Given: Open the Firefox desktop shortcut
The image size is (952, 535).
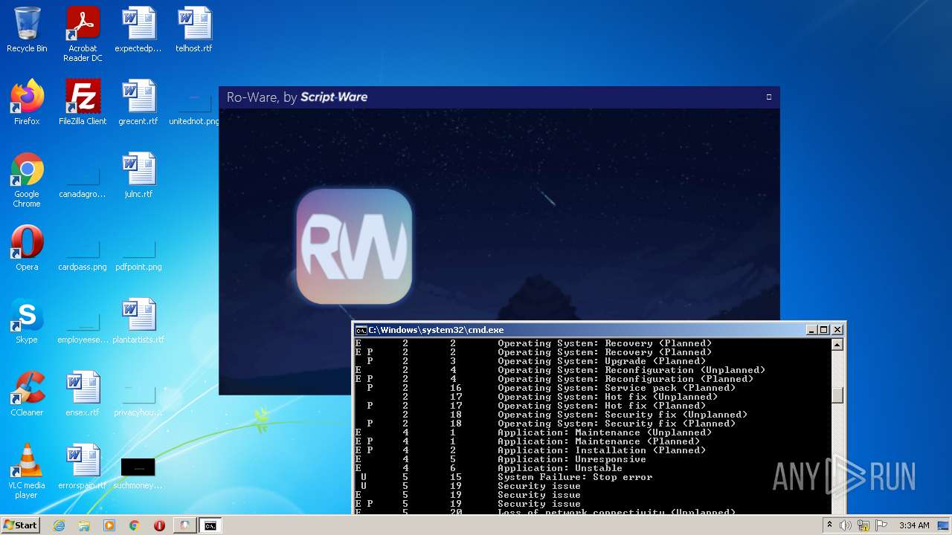Looking at the screenshot, I should (x=27, y=103).
